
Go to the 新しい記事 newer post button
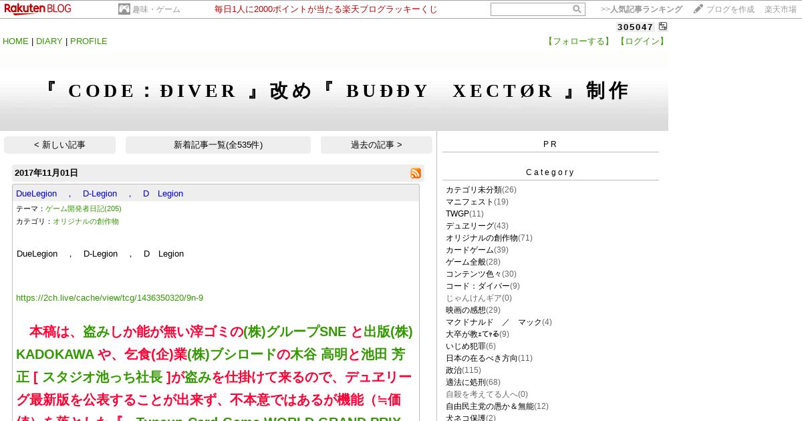click(59, 145)
